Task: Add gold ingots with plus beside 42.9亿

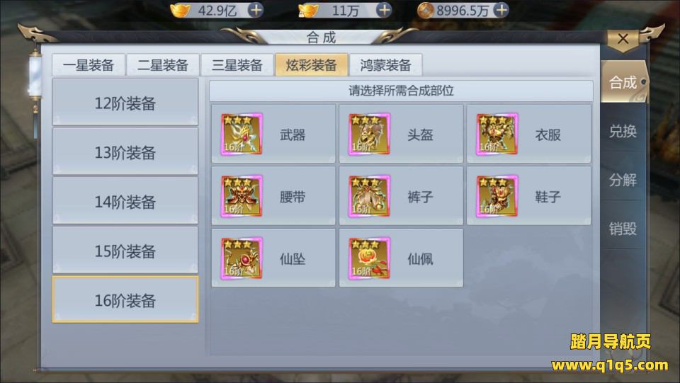Action: point(256,10)
